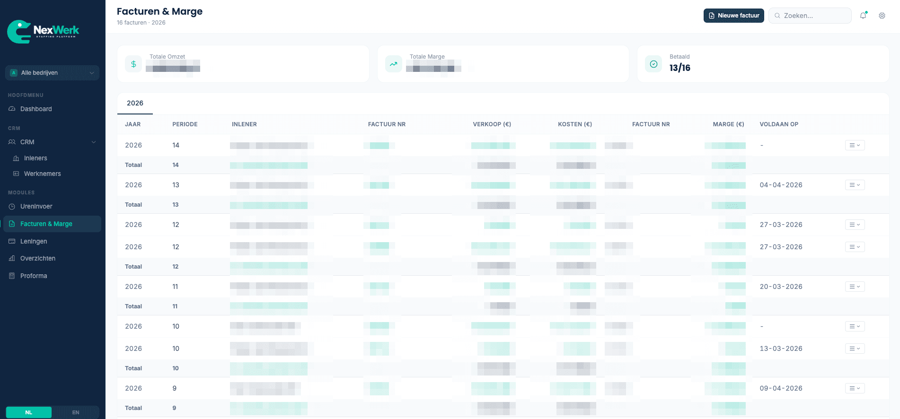Open the Proforma module

click(x=52, y=276)
